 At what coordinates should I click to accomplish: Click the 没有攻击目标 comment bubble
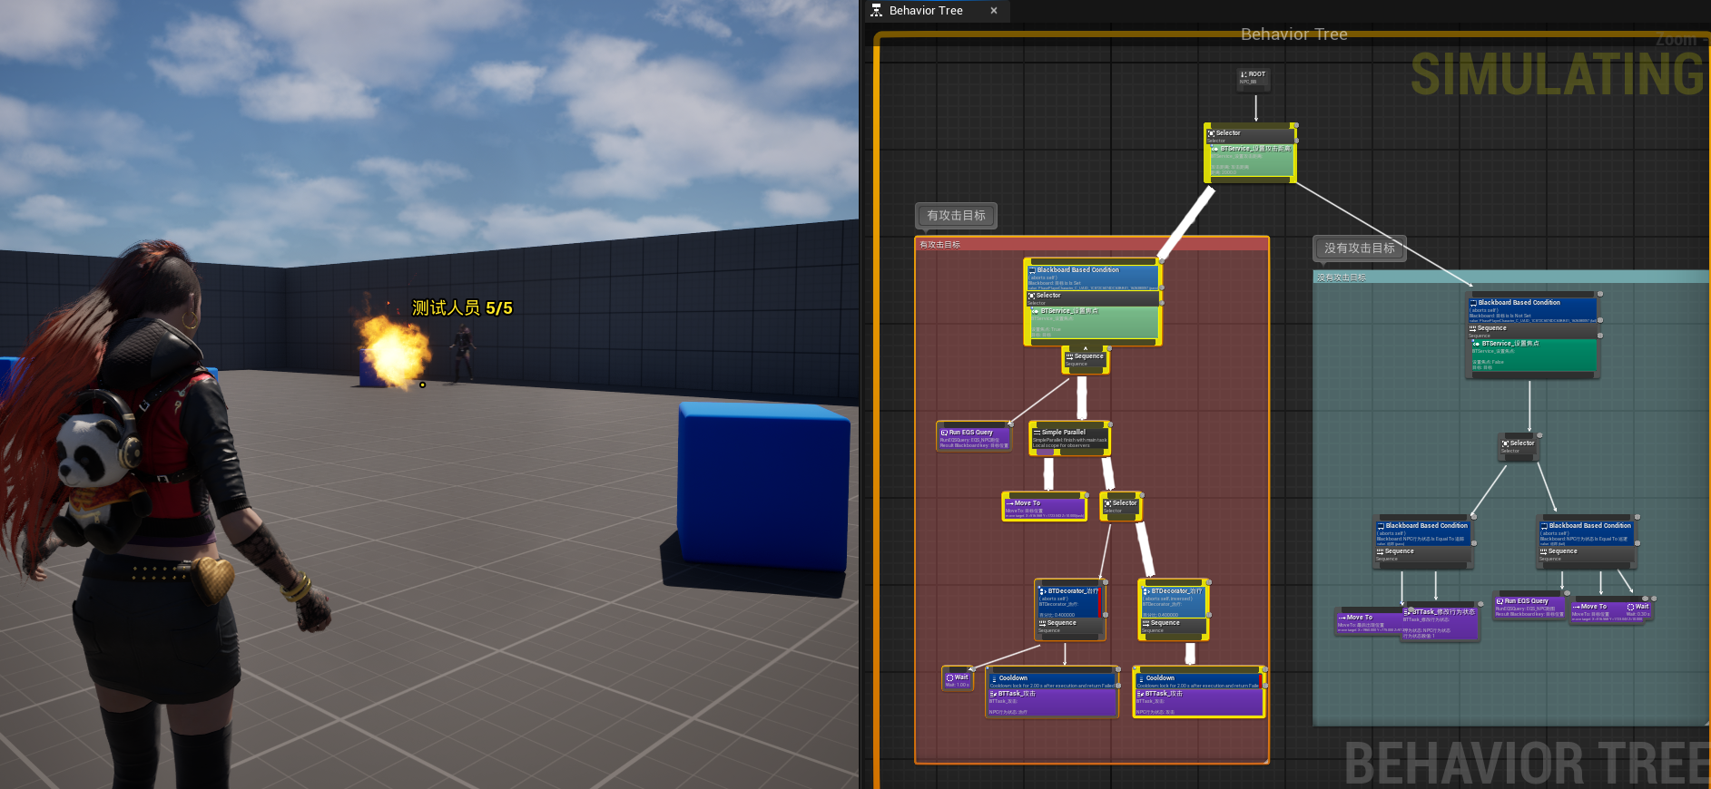point(1359,248)
